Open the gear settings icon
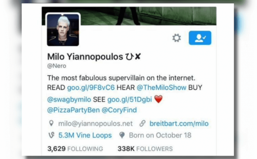This screenshot has height=159, width=257. pos(176,38)
